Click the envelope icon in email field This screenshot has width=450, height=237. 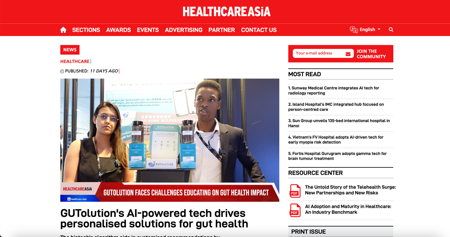348,54
